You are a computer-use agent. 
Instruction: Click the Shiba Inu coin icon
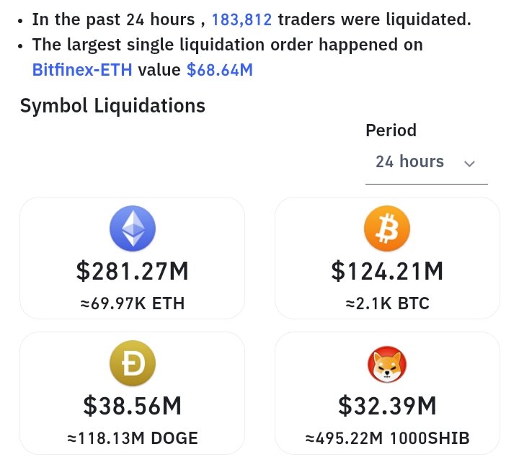[x=387, y=363]
